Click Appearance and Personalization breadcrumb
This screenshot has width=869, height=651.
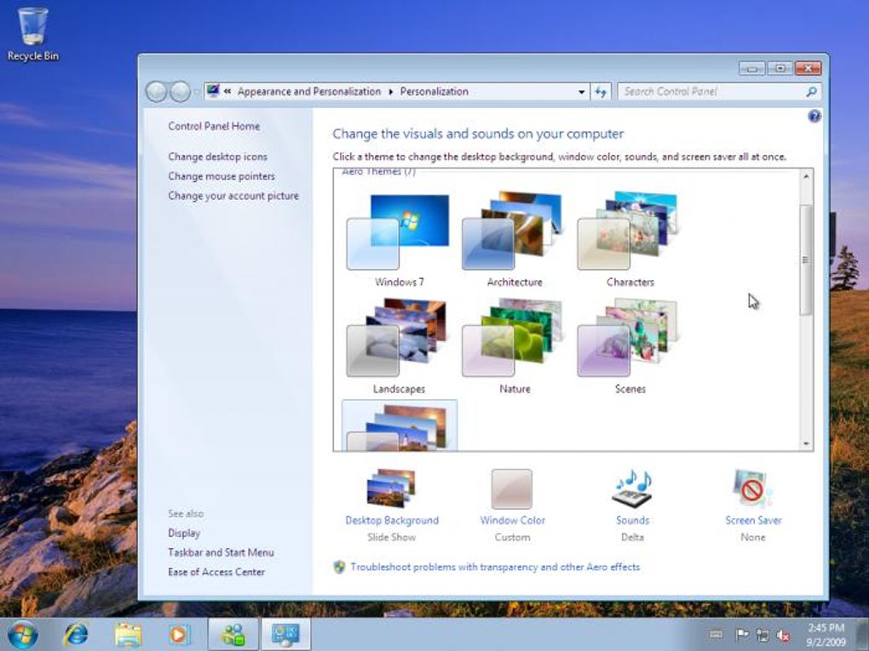(309, 91)
